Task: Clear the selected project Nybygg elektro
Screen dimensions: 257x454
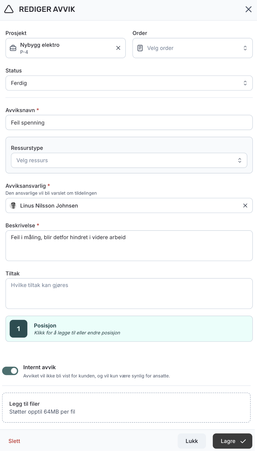Action: tap(118, 48)
